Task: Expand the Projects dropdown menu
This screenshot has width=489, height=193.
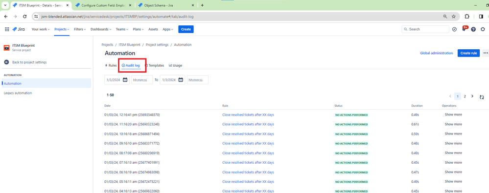Action: (x=62, y=29)
